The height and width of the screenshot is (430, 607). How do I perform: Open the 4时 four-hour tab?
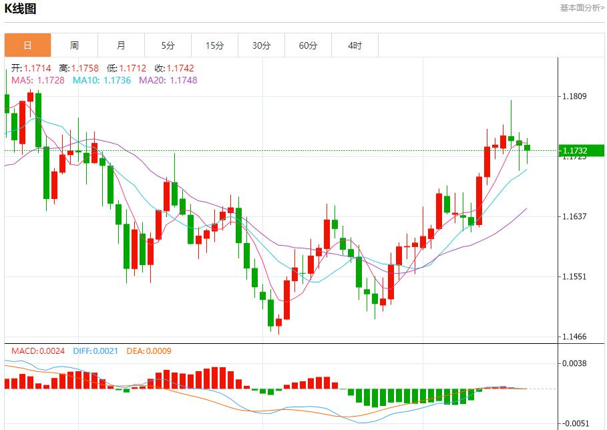click(x=355, y=45)
